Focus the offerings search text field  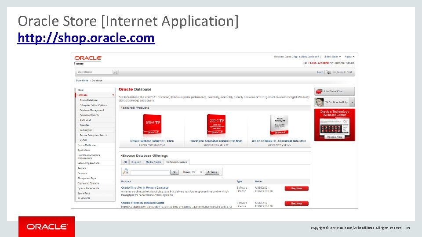(150, 172)
